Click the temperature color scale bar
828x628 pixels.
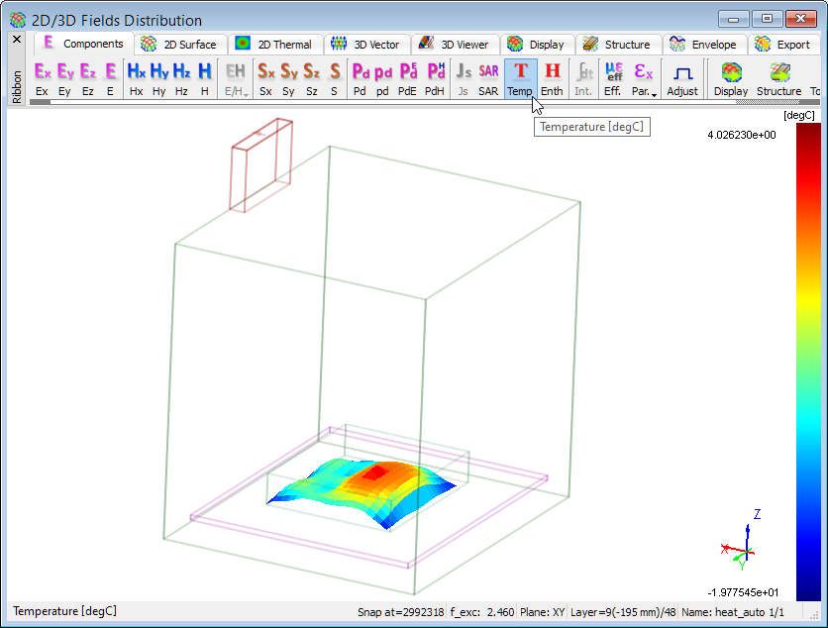808,362
